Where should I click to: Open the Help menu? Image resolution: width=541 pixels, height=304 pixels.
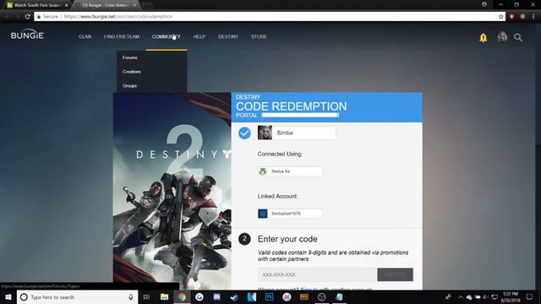pyautogui.click(x=199, y=36)
